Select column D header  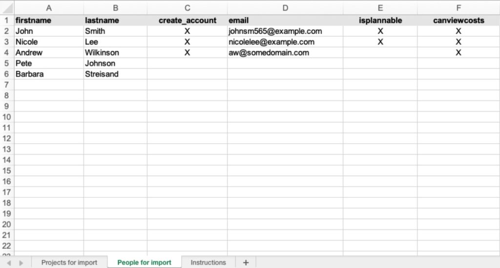tap(285, 8)
